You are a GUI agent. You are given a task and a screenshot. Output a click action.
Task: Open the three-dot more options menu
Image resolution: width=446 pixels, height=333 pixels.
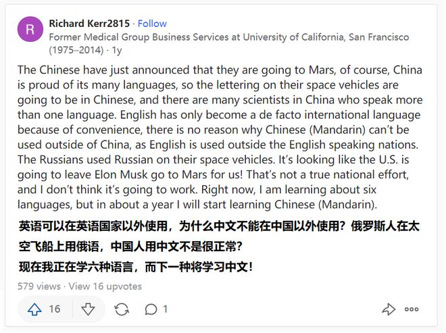pyautogui.click(x=412, y=309)
